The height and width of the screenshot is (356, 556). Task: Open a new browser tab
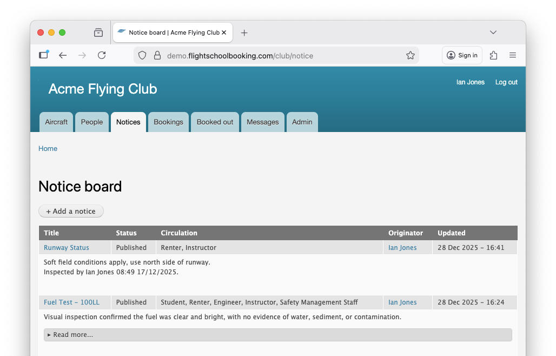tap(244, 32)
